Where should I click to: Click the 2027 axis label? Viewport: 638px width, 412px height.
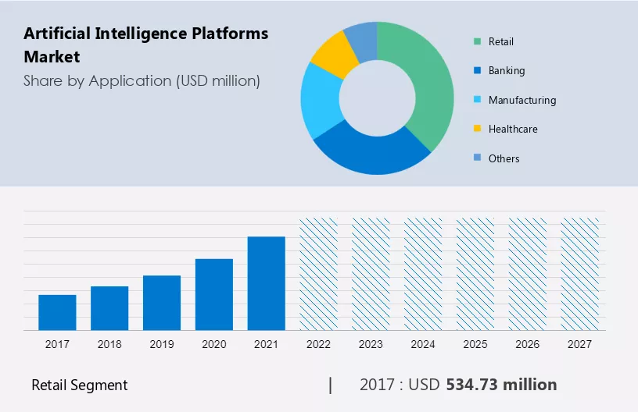click(x=579, y=344)
